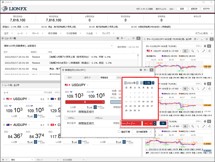Image resolution: width=215 pixels, height=162 pixels.
Task: Open the オプション取引 menu
Action: click(204, 33)
